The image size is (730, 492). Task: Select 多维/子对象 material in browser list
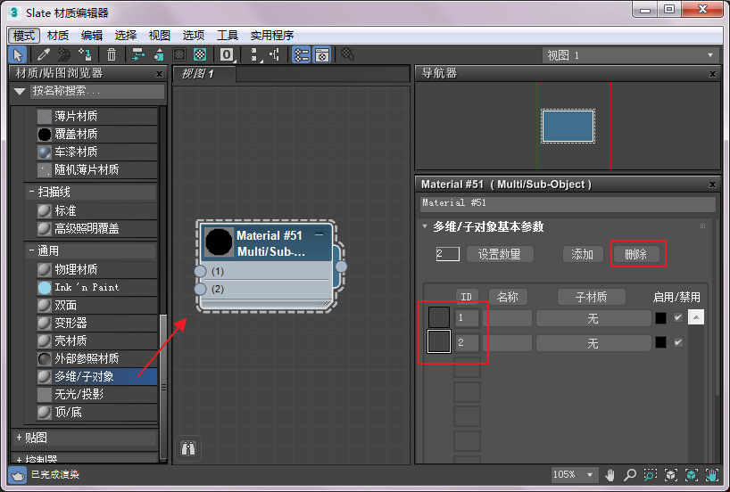84,376
